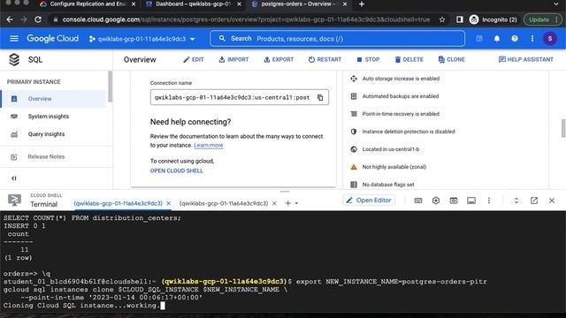Bookmark this page with the star icon
Image resolution: width=566 pixels, height=318 pixels.
pyautogui.click(x=442, y=19)
